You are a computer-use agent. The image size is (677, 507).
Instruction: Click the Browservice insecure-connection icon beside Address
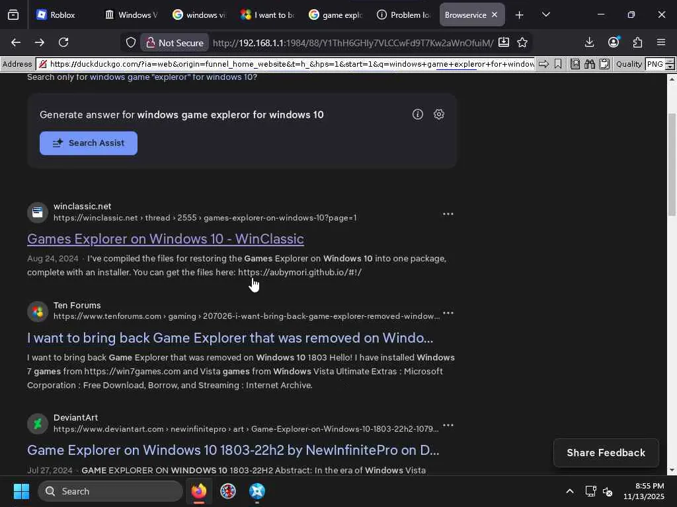pos(43,64)
